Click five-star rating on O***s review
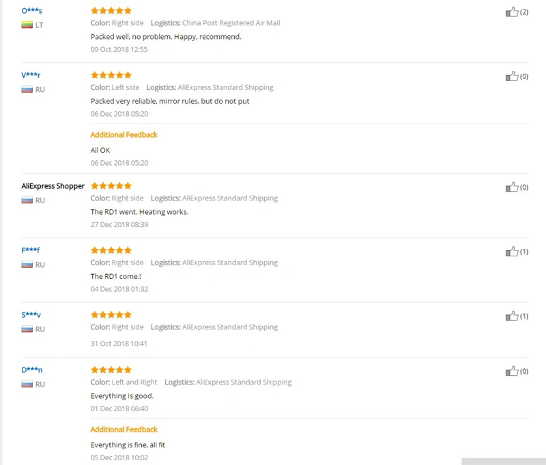Screen dimensions: 546x465 111,11
